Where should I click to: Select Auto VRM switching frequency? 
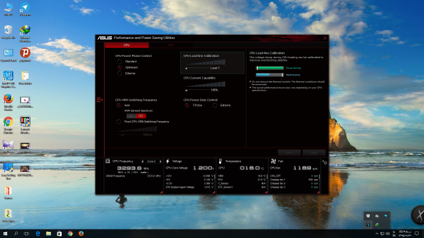click(x=119, y=105)
